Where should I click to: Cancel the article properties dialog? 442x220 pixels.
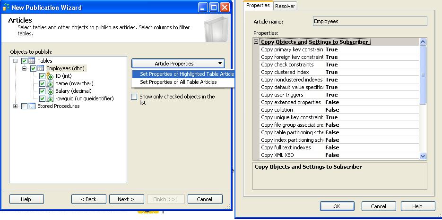(x=379, y=206)
